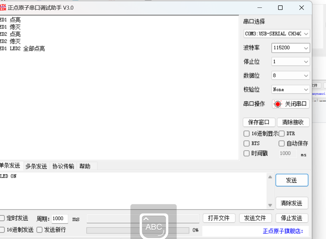The width and height of the screenshot is (326, 239).
Task: Click the 保存窗口 button
Action: [259, 122]
